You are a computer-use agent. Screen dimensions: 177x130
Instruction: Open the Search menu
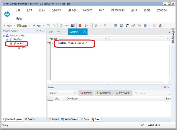(x=56, y=10)
